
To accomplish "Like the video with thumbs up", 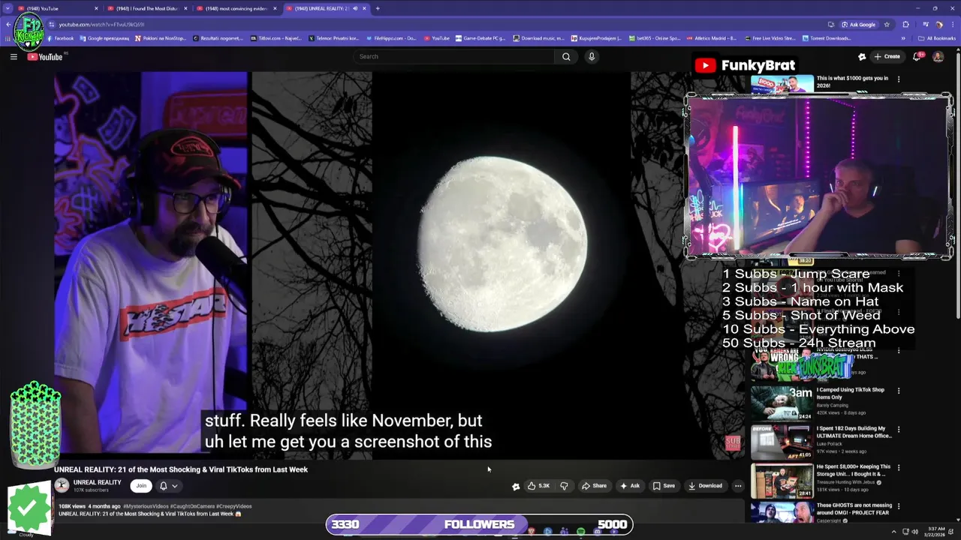I will [538, 485].
